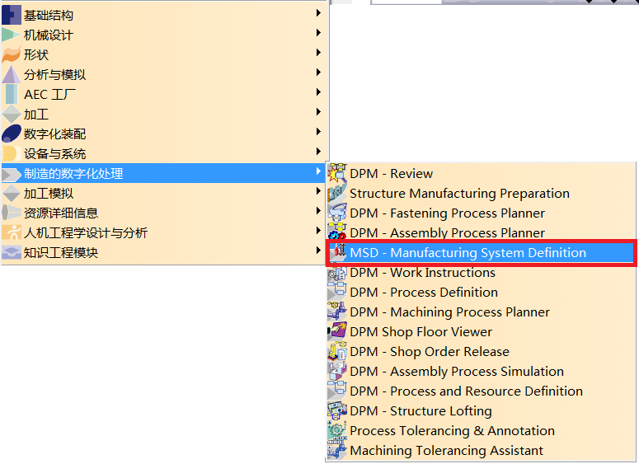Screen dimensions: 639x464
Task: Open the 数字化装配 menu entry
Action: click(165, 134)
